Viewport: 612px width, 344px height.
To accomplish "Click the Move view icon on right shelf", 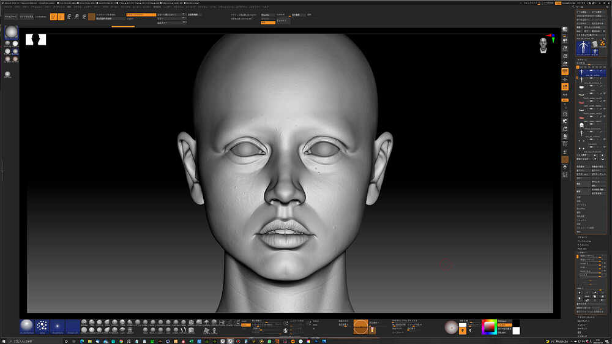I will pyautogui.click(x=565, y=121).
